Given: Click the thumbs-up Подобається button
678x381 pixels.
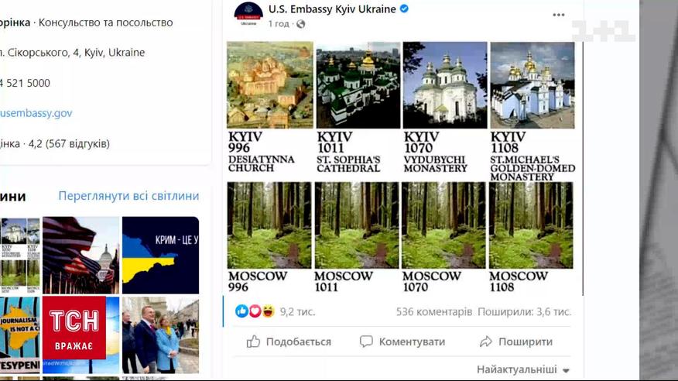Looking at the screenshot, I should pyautogui.click(x=289, y=342).
